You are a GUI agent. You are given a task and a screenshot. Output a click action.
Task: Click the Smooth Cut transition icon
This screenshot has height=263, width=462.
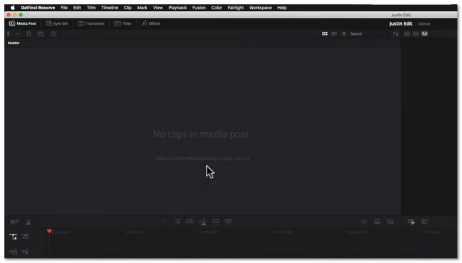(x=391, y=222)
